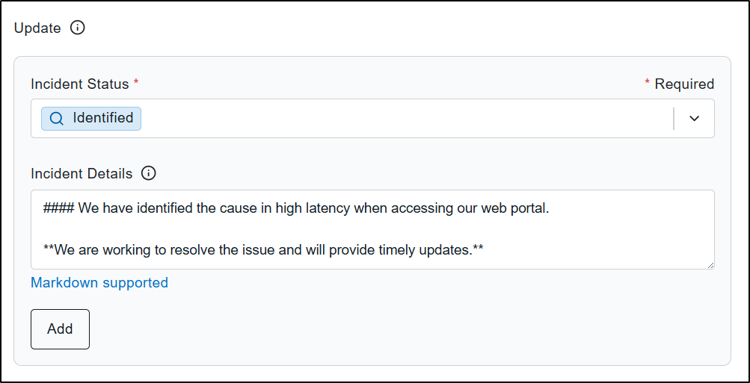
Task: Click the Update section heading
Action: tap(38, 28)
